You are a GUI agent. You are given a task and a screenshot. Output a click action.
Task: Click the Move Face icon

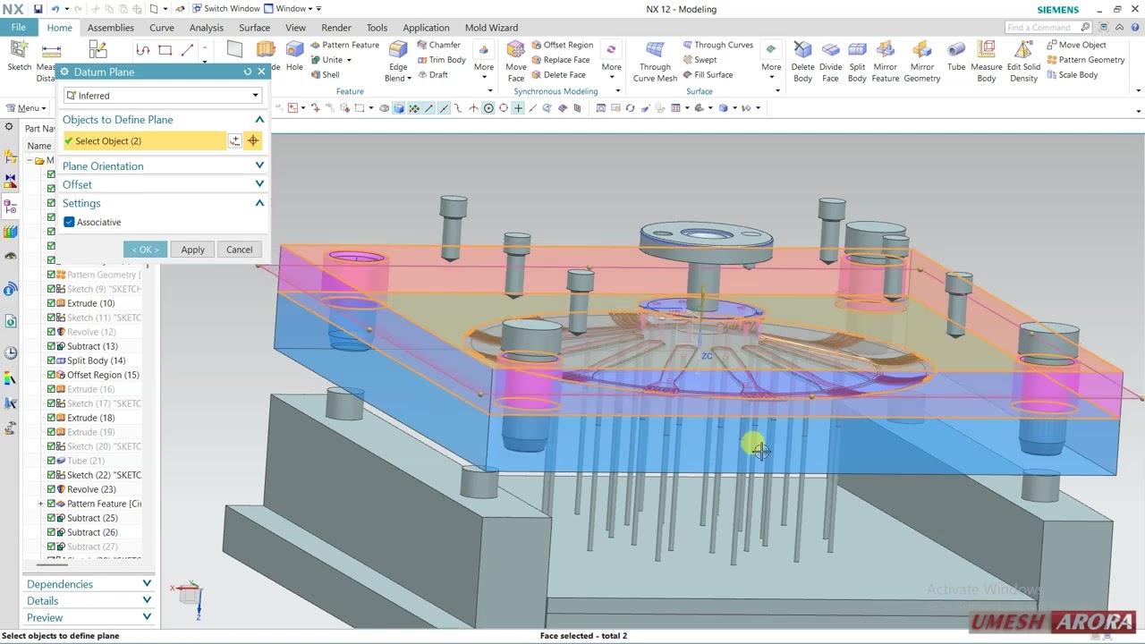coord(515,50)
